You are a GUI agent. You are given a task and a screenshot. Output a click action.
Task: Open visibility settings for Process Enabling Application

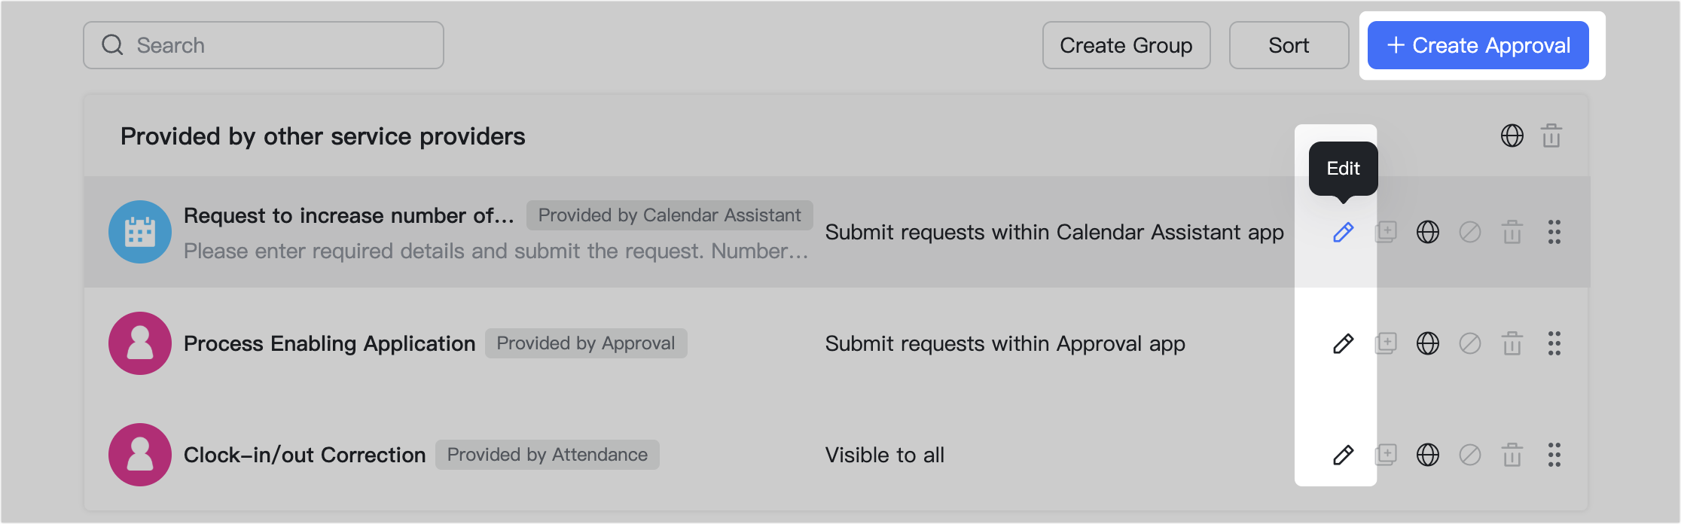tap(1428, 344)
